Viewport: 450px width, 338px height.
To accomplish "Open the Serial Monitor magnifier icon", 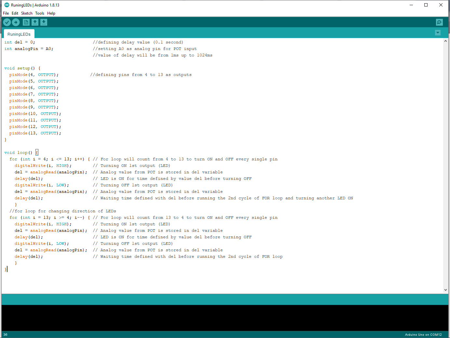I will (x=439, y=22).
